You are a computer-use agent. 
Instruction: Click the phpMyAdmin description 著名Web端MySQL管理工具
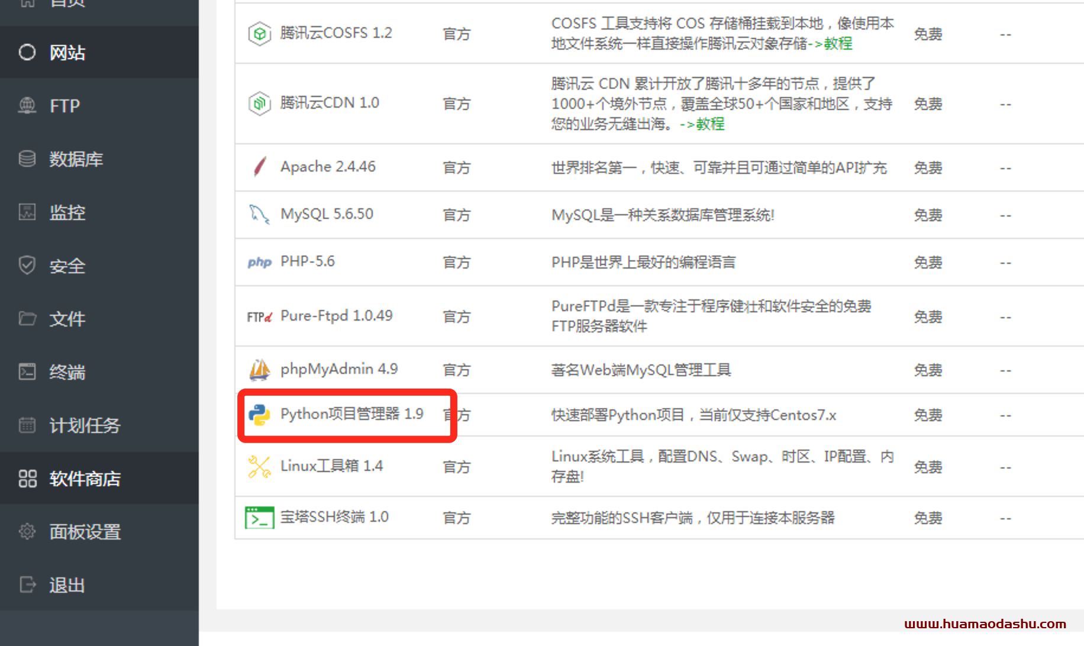pos(641,370)
